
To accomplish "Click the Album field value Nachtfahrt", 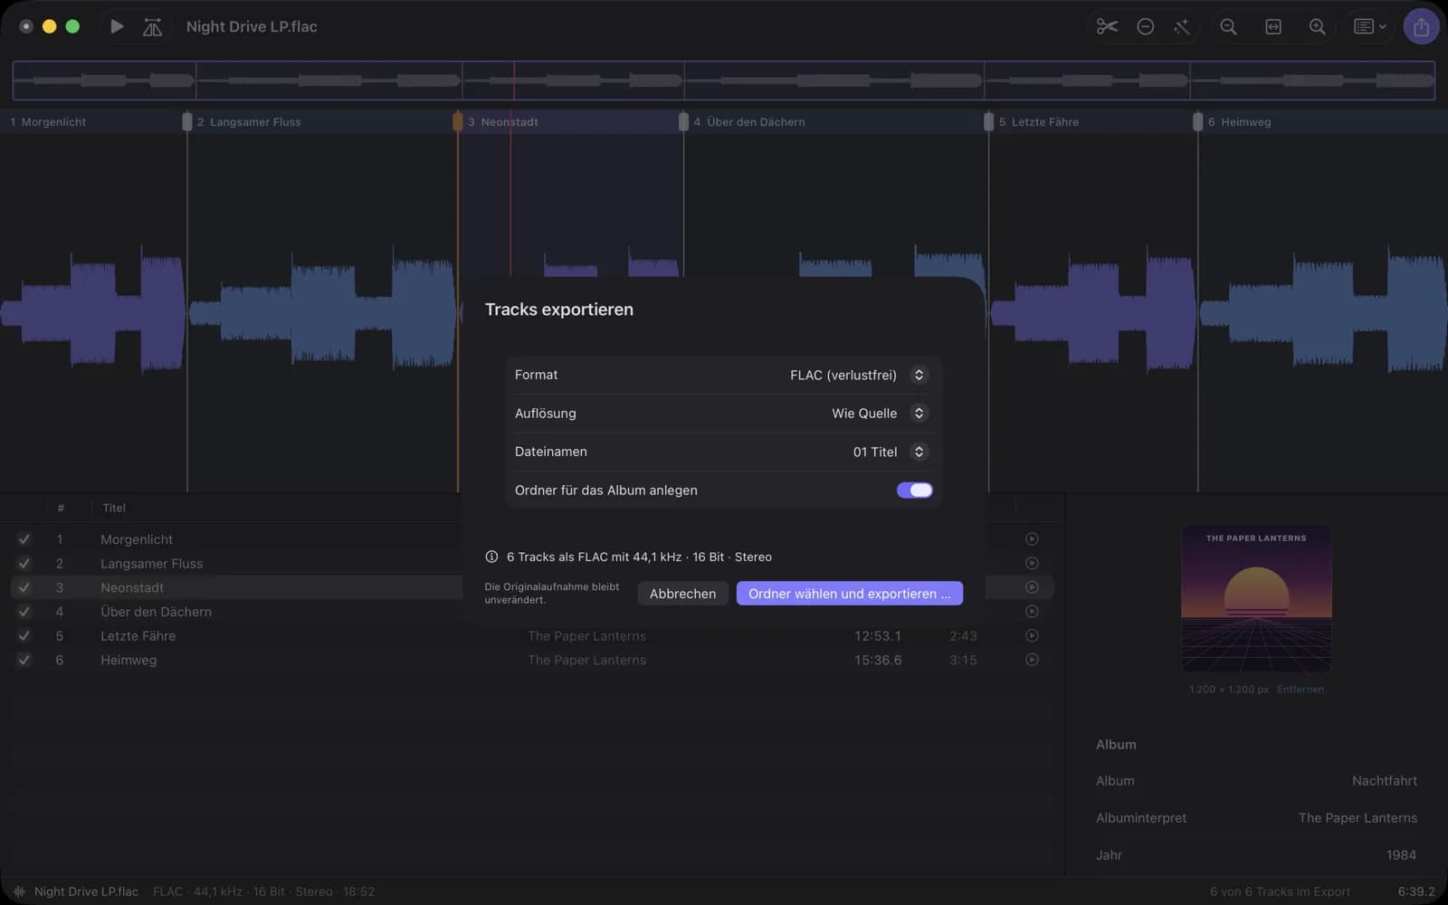I will coord(1384,781).
